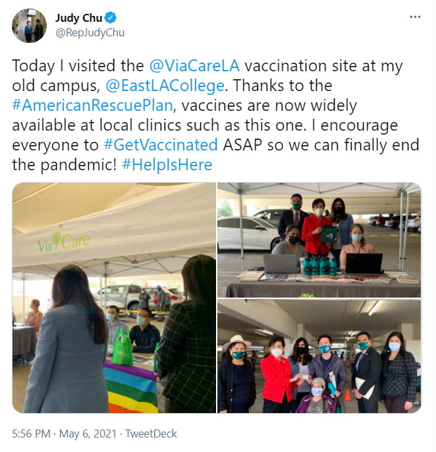Open the Judy Chu display name
Image resolution: width=436 pixels, height=452 pixels.
tap(78, 18)
